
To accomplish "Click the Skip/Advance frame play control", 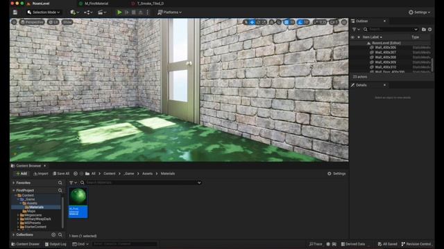I will click(x=126, y=12).
